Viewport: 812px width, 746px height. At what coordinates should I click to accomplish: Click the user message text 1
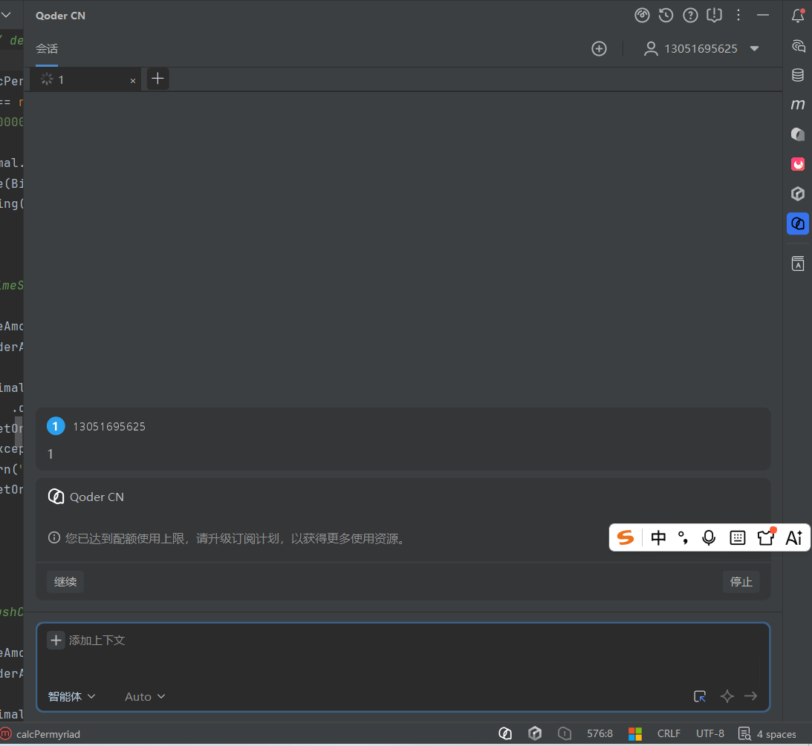[51, 454]
